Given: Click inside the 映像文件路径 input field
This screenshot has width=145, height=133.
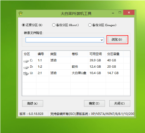Looking at the screenshot, I should point(65,40).
